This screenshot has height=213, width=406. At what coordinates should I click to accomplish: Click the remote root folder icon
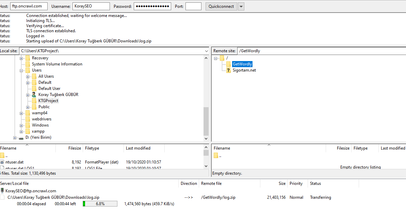point(222,58)
